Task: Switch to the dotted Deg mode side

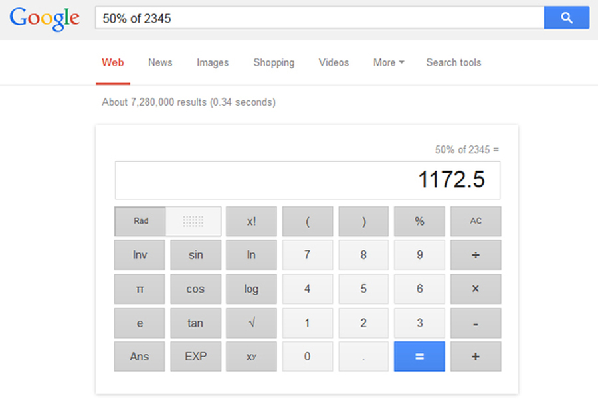Action: (x=193, y=222)
